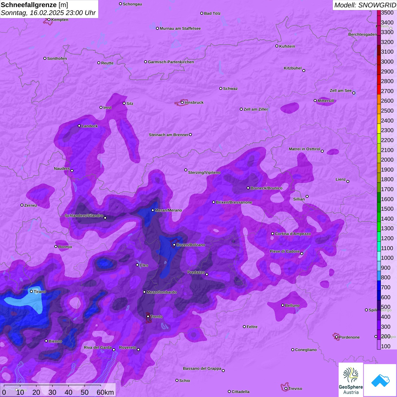
Task: Click the Schneefallgrenze [m] title
Action: pos(34,5)
